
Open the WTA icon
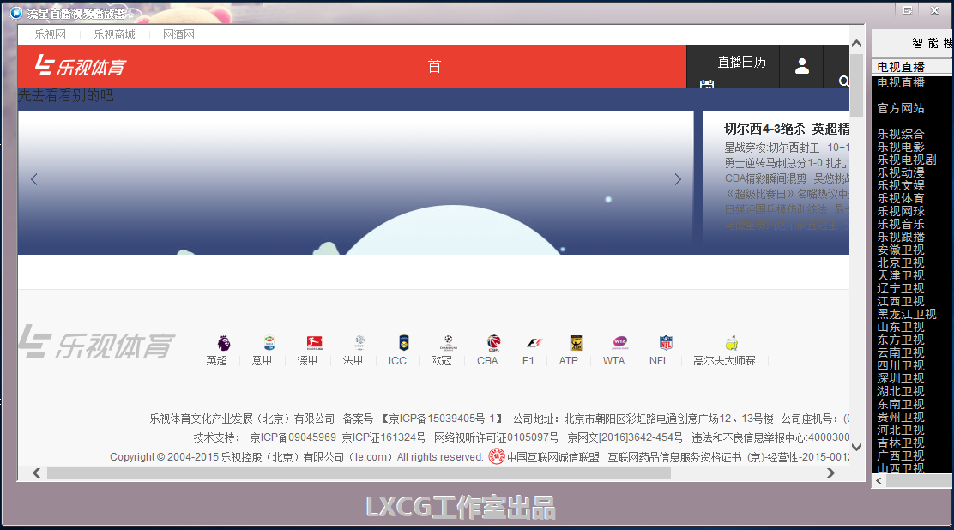(x=620, y=342)
